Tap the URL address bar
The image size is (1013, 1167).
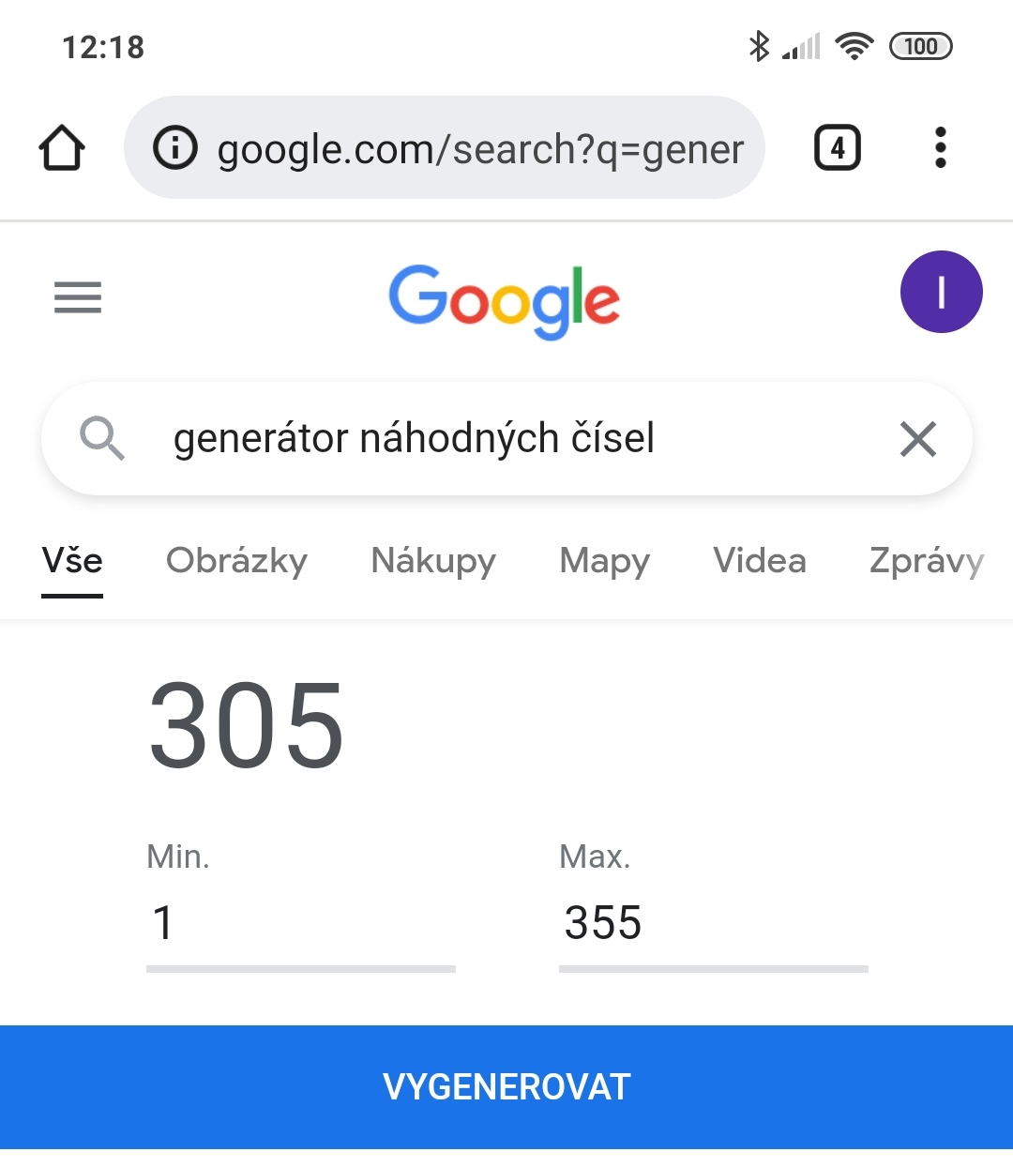coord(480,148)
